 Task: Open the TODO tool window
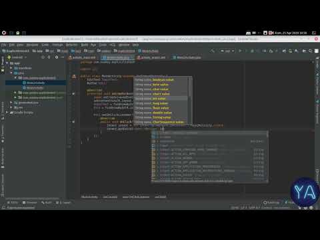click(13, 203)
